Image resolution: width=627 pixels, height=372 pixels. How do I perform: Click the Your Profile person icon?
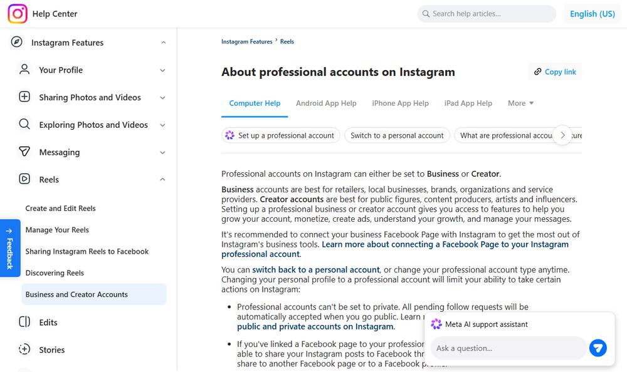pos(24,70)
